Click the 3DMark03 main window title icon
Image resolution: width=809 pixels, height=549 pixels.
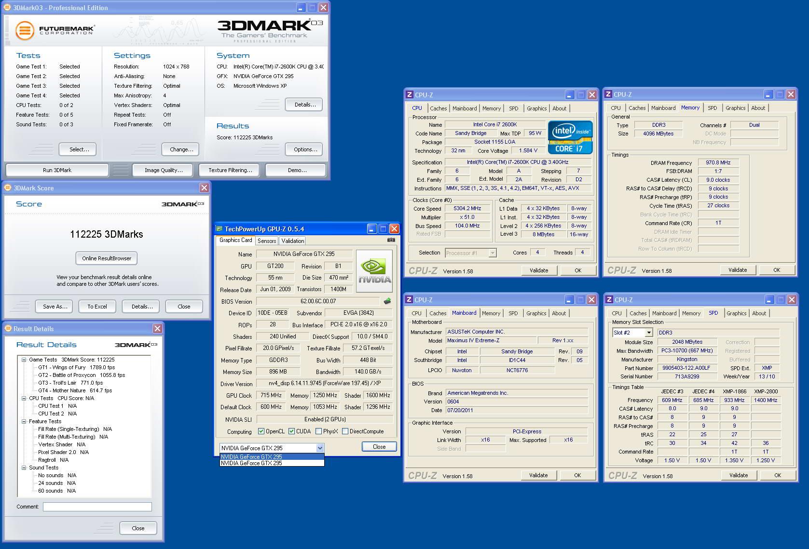coord(8,8)
